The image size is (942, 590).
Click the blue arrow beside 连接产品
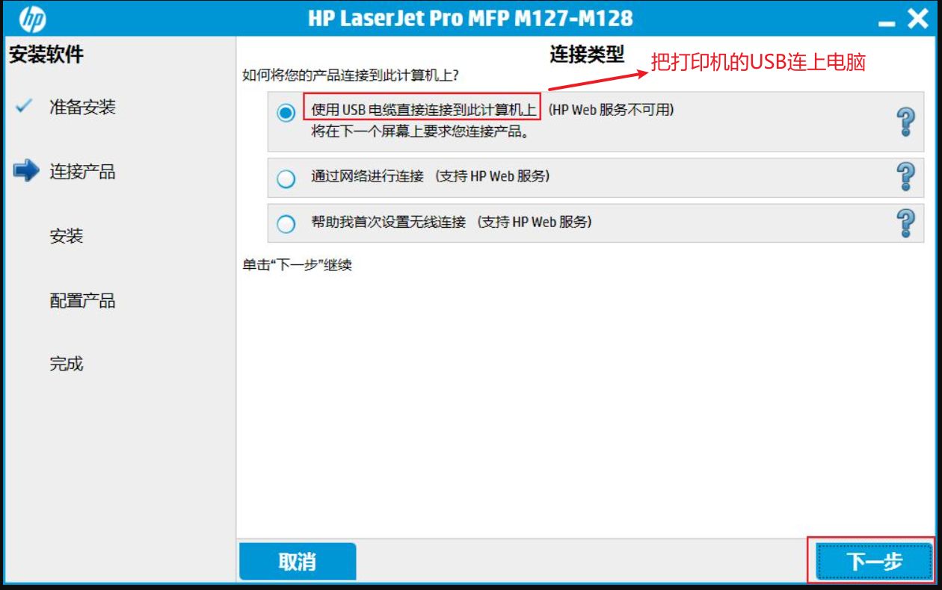25,171
